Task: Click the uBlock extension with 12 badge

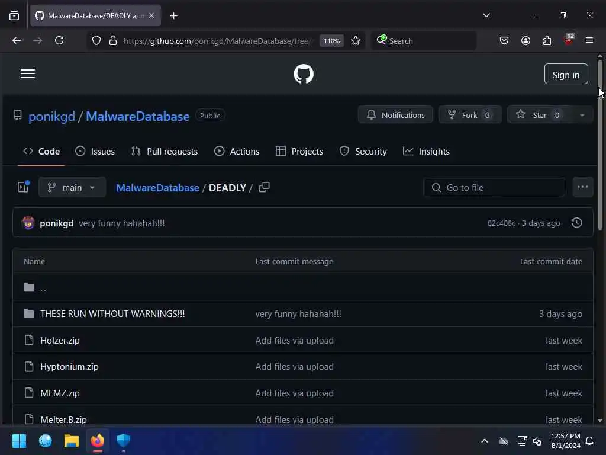Action: tap(569, 40)
